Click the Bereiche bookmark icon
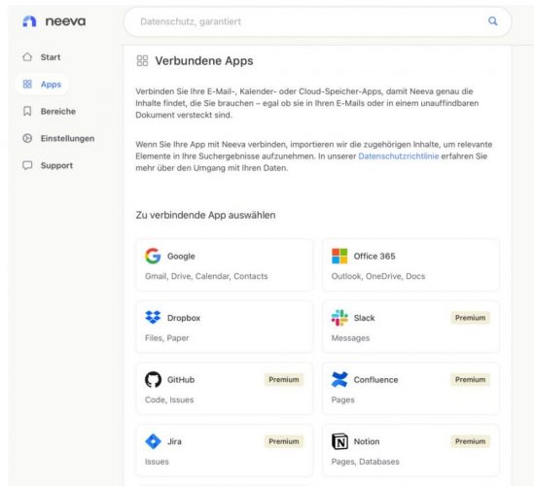The width and height of the screenshot is (534, 486). [x=27, y=111]
